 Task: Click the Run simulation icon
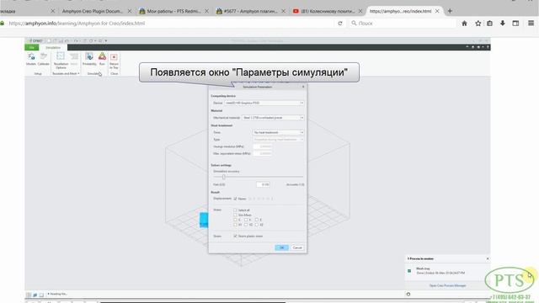click(x=102, y=58)
